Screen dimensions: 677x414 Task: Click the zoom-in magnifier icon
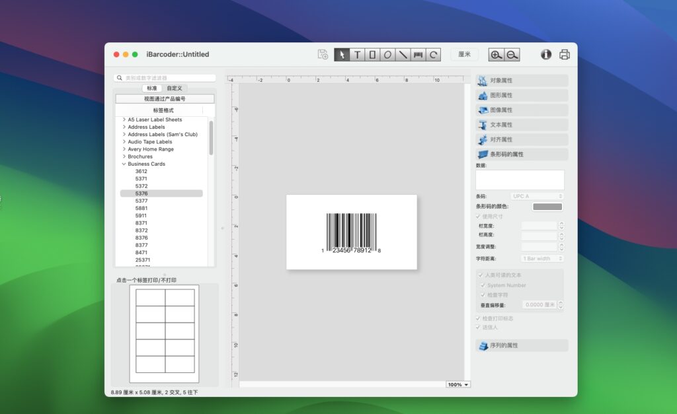pos(496,55)
